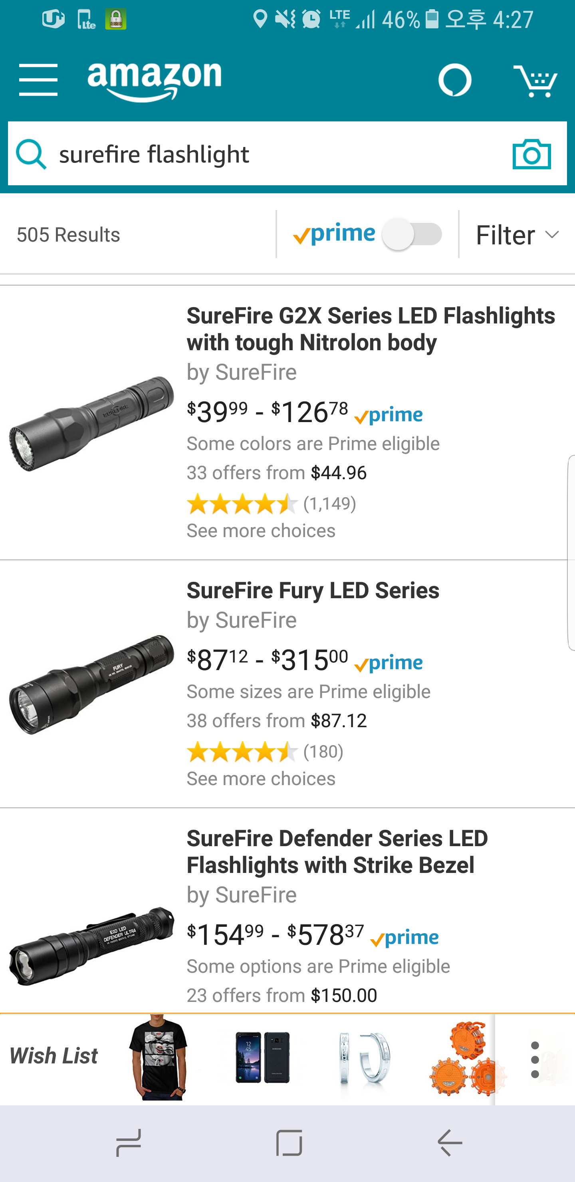See more choices for G2X Series
The image size is (575, 1182).
[261, 531]
